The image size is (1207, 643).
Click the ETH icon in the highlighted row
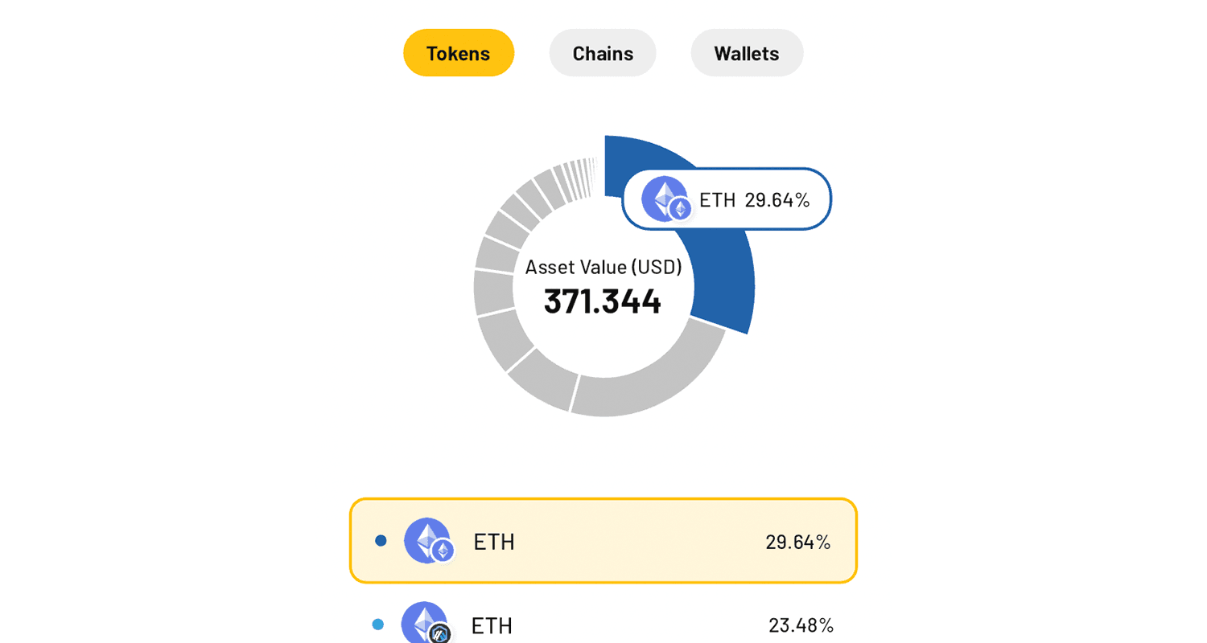pyautogui.click(x=427, y=540)
